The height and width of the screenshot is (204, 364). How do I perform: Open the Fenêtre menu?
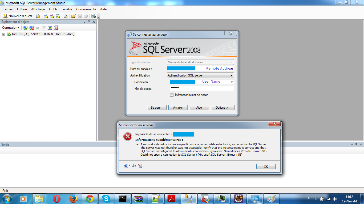point(67,9)
